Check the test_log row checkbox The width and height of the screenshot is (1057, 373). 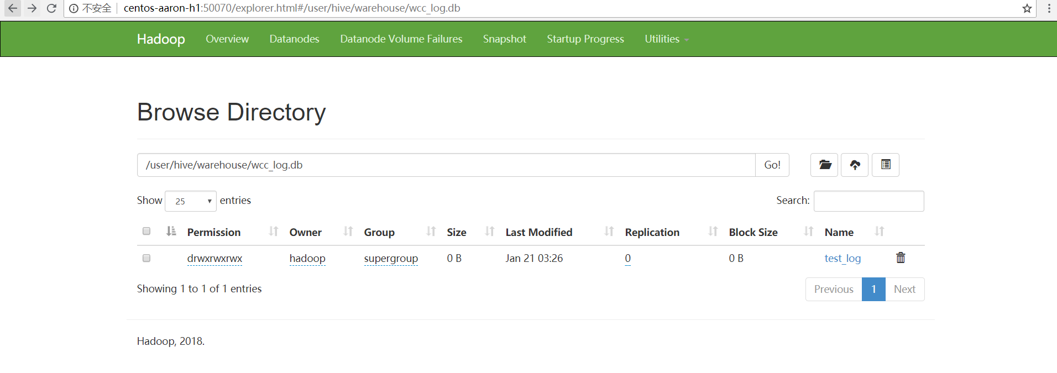click(x=146, y=258)
